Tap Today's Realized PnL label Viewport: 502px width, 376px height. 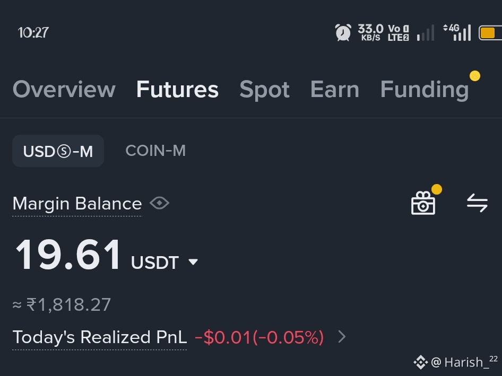[100, 338]
